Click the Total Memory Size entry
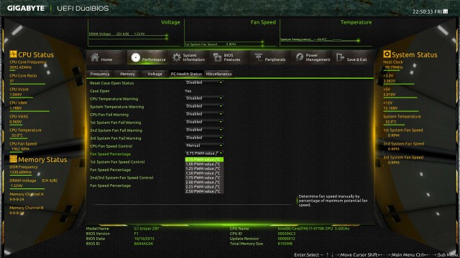The image size is (460, 258). click(x=261, y=244)
